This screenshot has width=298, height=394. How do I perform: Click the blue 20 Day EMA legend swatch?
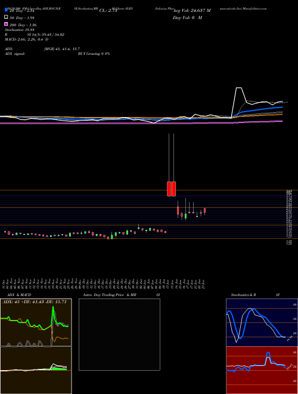(x=6, y=10)
